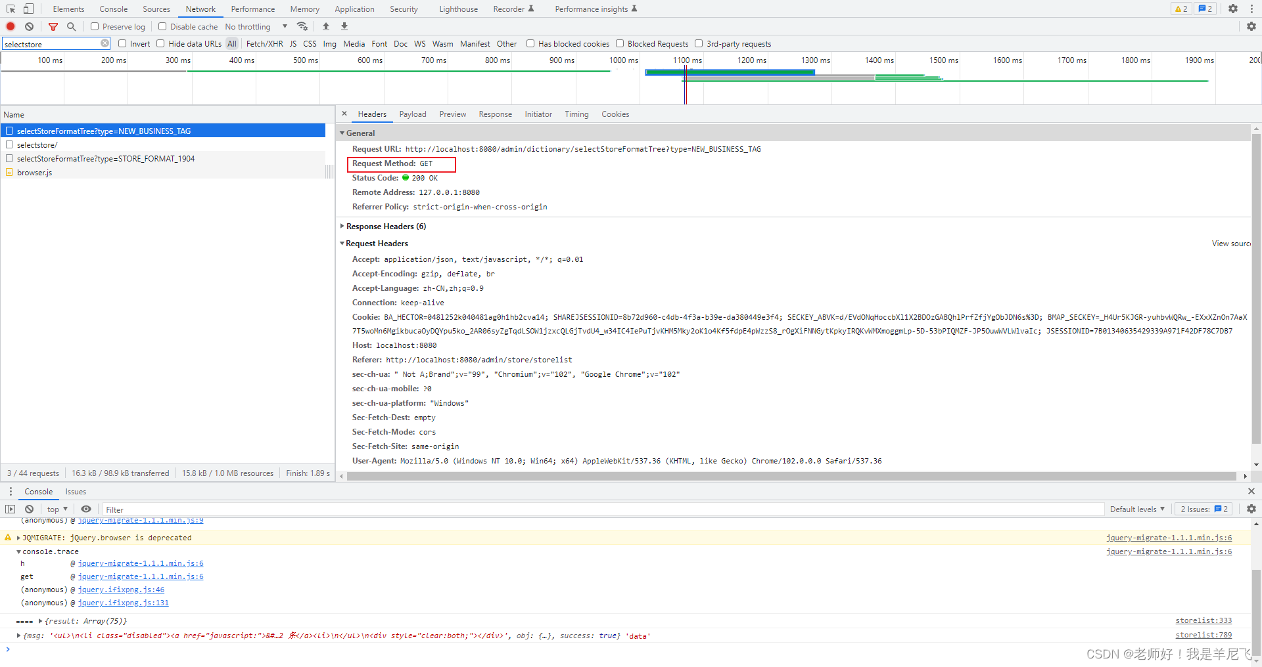Show the 2 warnings badge
Viewport: 1262px width, 667px height.
1181,9
